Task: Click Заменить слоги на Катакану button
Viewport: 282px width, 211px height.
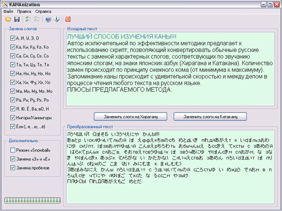Action: tap(210, 117)
